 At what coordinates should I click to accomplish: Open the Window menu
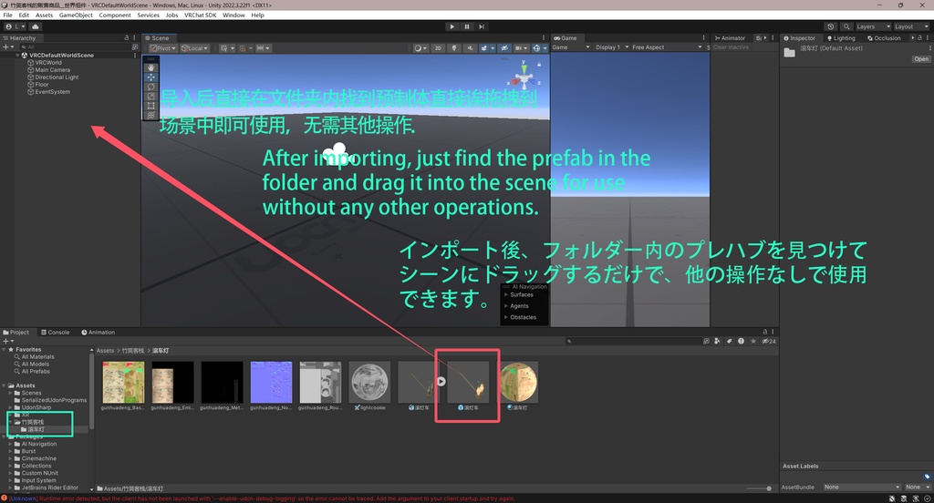pyautogui.click(x=233, y=15)
